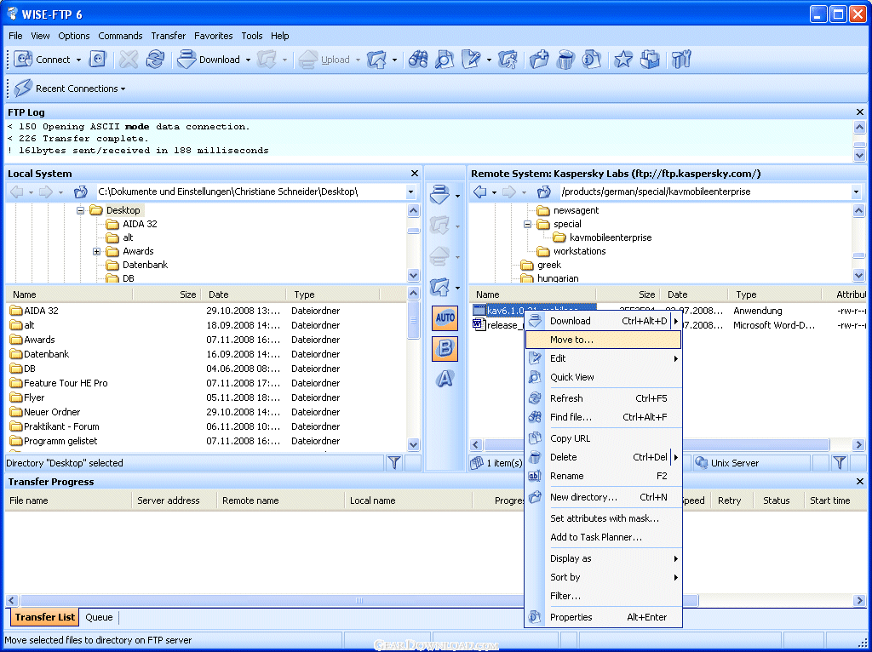Screen dimensions: 872x652
Task: Open the Tools settings icon in the toolbar
Action: 680,59
